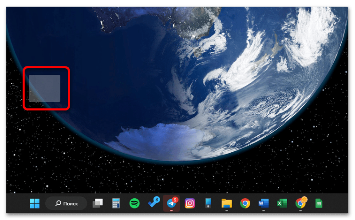Click the Поиск search box

(66, 204)
